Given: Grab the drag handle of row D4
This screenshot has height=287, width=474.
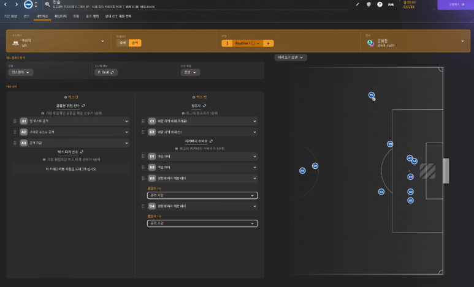Looking at the screenshot, I should (143, 206).
